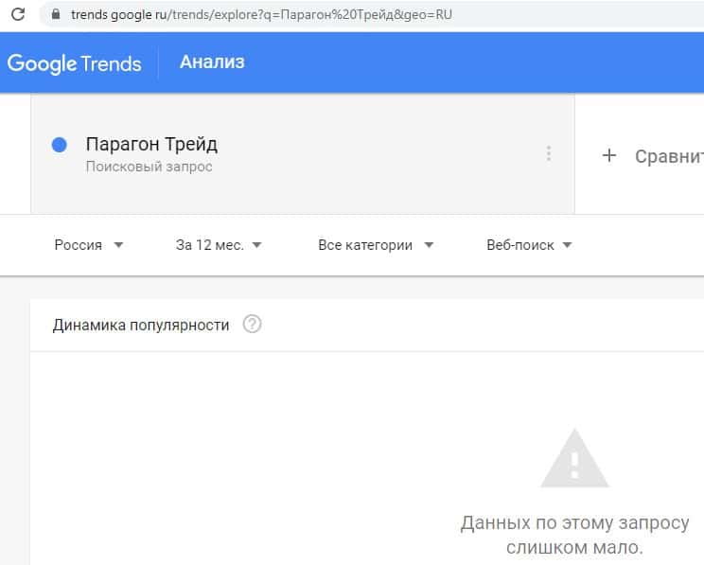Open the Веб-поиск search type dropdown
Viewport: 704px width, 565px height.
(x=529, y=245)
